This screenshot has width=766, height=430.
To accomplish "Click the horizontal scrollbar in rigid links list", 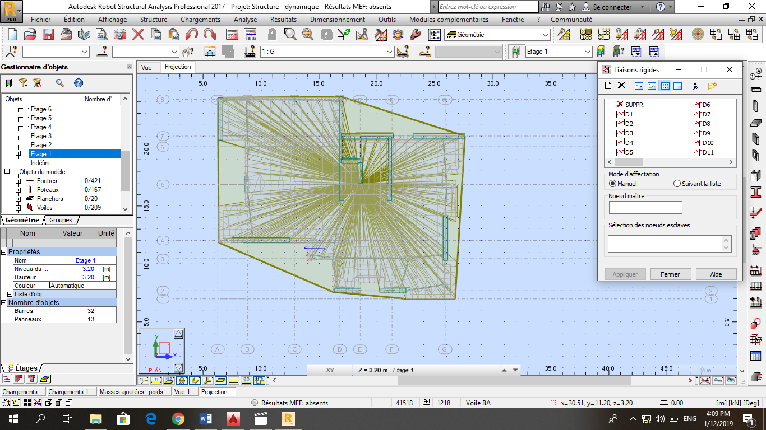I will (670, 162).
